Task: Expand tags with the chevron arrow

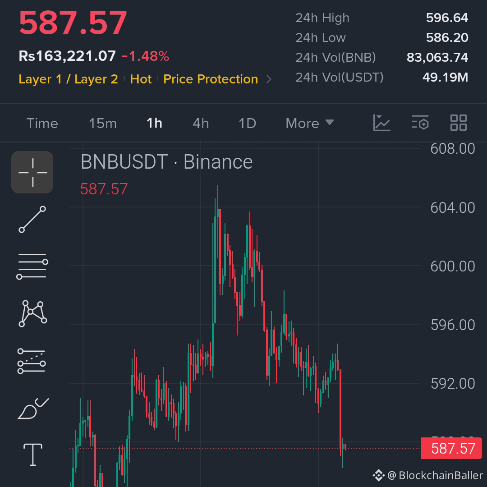Action: (x=269, y=79)
